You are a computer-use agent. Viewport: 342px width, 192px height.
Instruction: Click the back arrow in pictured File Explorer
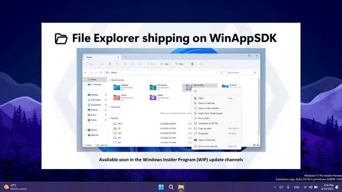coord(85,73)
